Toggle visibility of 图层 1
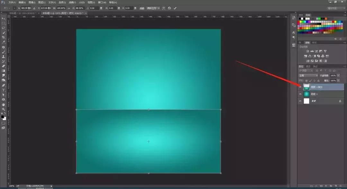This screenshot has height=189, width=347. (300, 94)
